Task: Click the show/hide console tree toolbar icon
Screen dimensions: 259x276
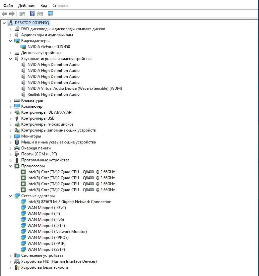Action: pos(22,14)
